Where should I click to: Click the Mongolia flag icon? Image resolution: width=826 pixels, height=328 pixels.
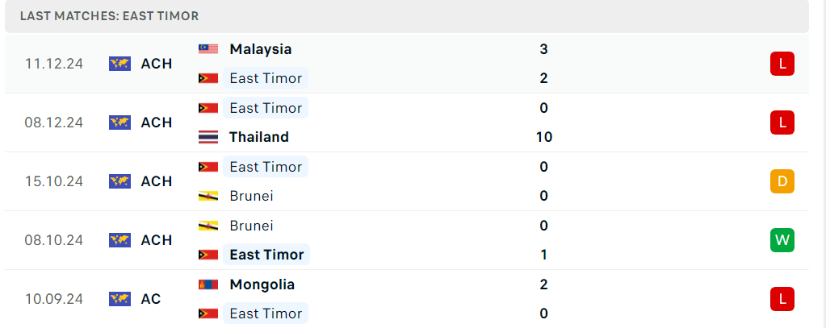click(208, 284)
